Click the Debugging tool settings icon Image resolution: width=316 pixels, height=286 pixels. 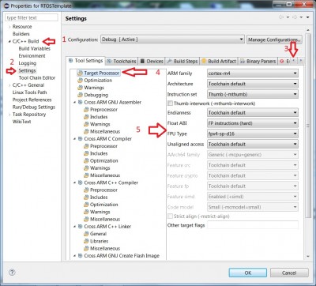pos(80,95)
